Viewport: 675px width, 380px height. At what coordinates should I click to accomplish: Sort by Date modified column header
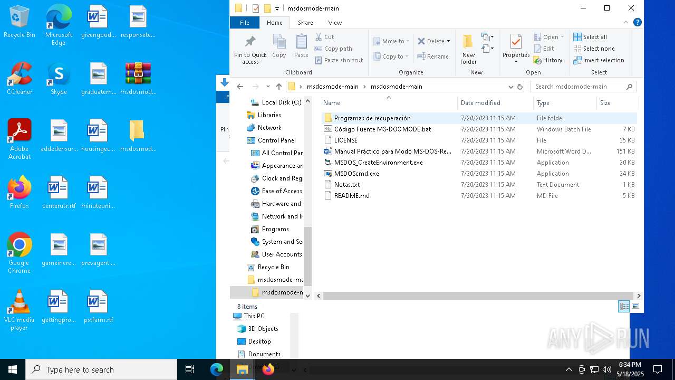coord(495,103)
